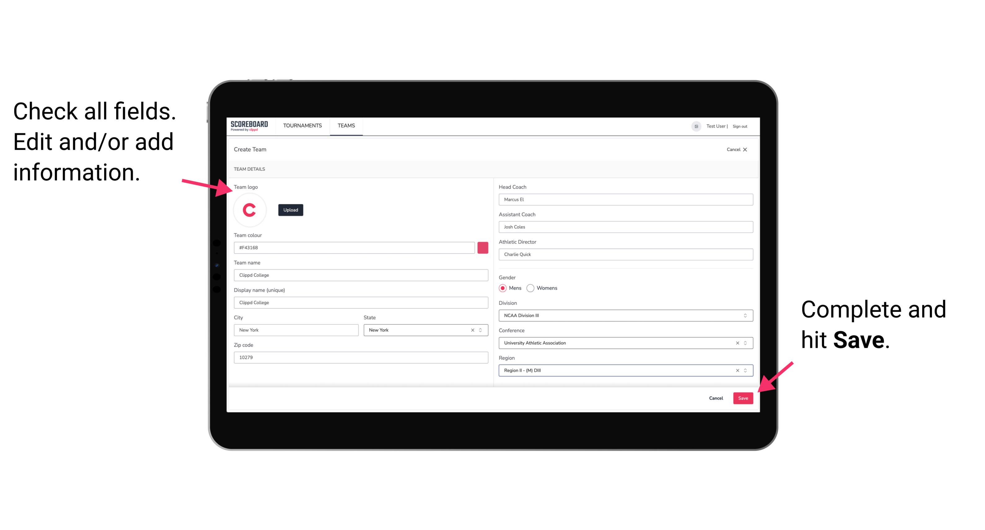Edit the Team colour hex input field
Viewport: 985px width, 530px height.
click(x=355, y=247)
